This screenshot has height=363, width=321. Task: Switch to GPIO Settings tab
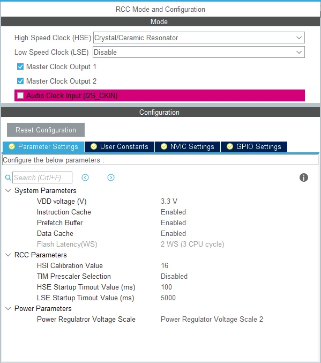[254, 147]
